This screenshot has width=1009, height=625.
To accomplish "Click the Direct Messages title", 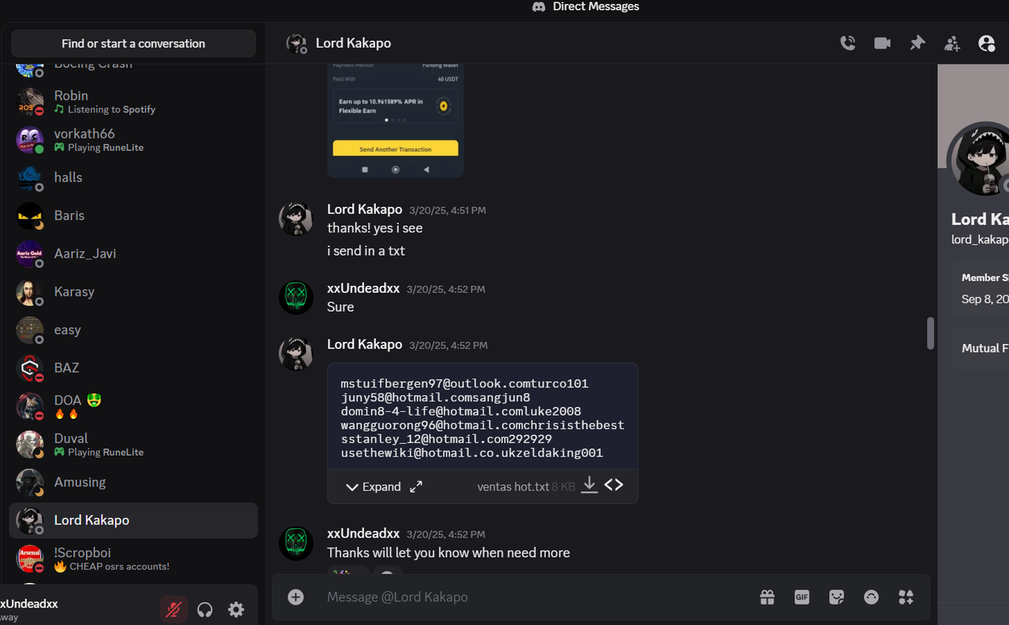I will click(x=596, y=6).
